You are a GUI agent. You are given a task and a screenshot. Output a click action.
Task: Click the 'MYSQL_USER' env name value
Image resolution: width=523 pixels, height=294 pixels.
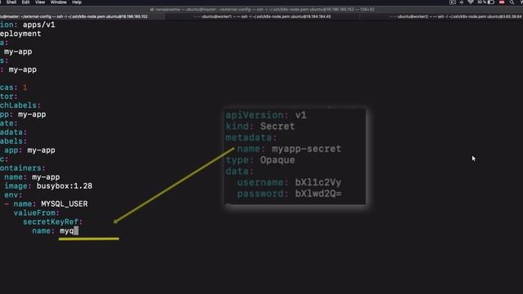coord(65,203)
